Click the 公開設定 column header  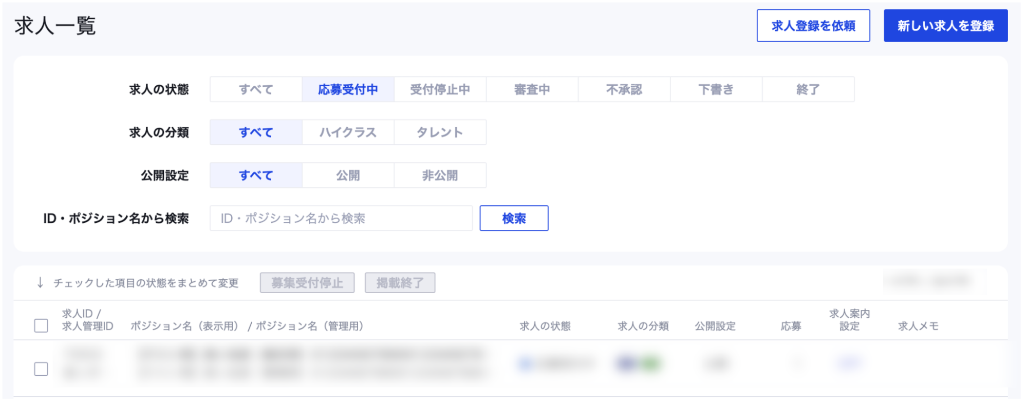point(715,326)
